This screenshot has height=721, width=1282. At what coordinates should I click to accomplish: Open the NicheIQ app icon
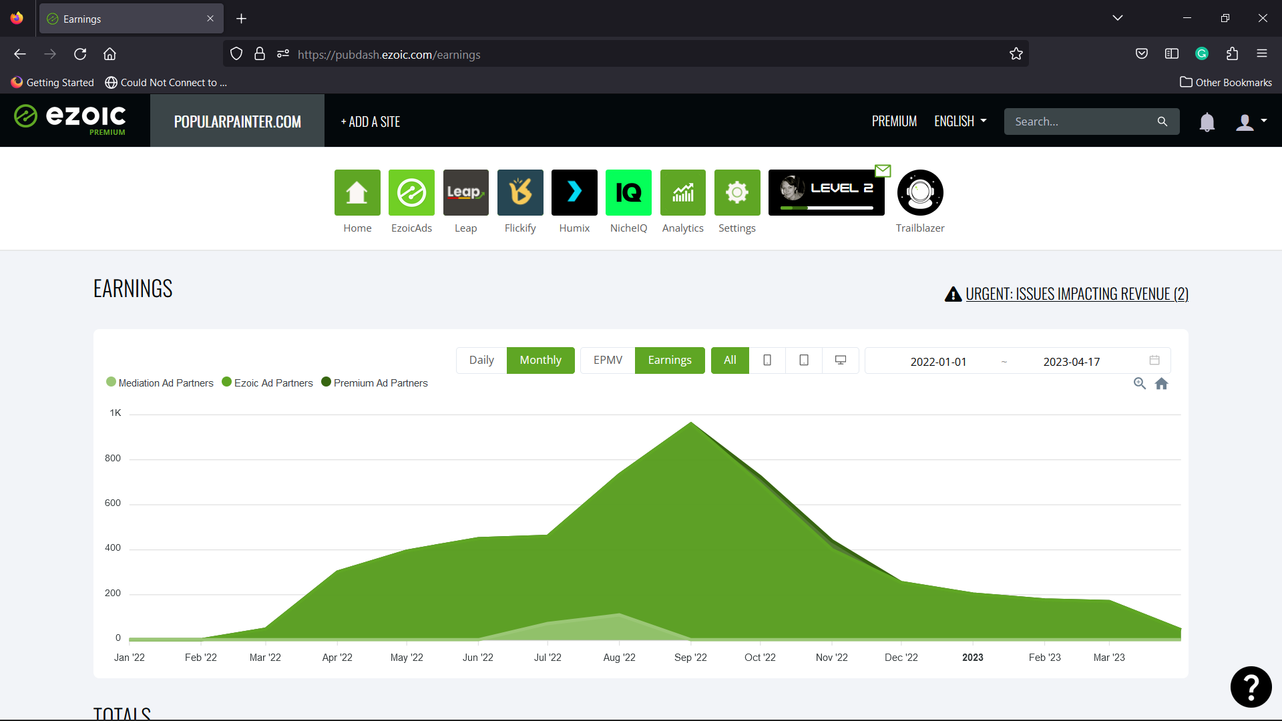tap(628, 192)
